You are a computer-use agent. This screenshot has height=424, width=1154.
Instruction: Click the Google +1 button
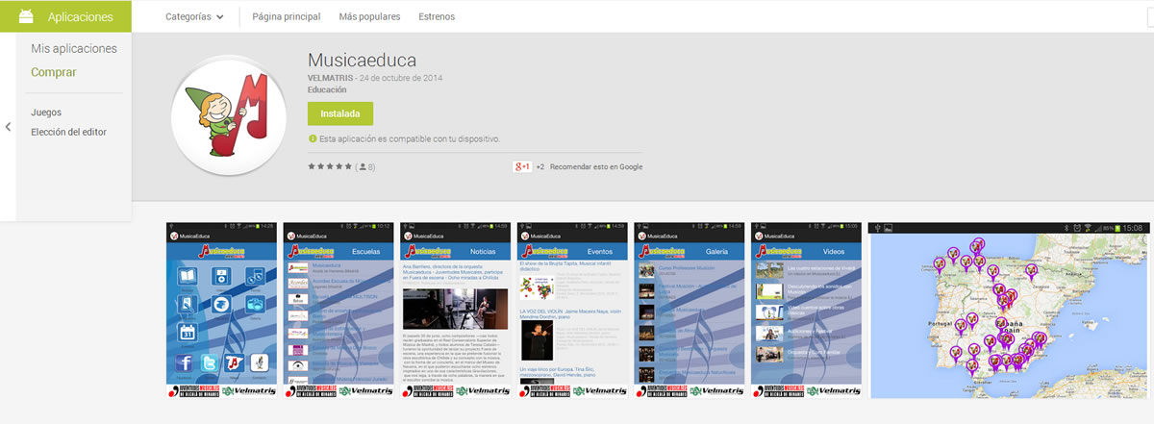click(x=522, y=166)
